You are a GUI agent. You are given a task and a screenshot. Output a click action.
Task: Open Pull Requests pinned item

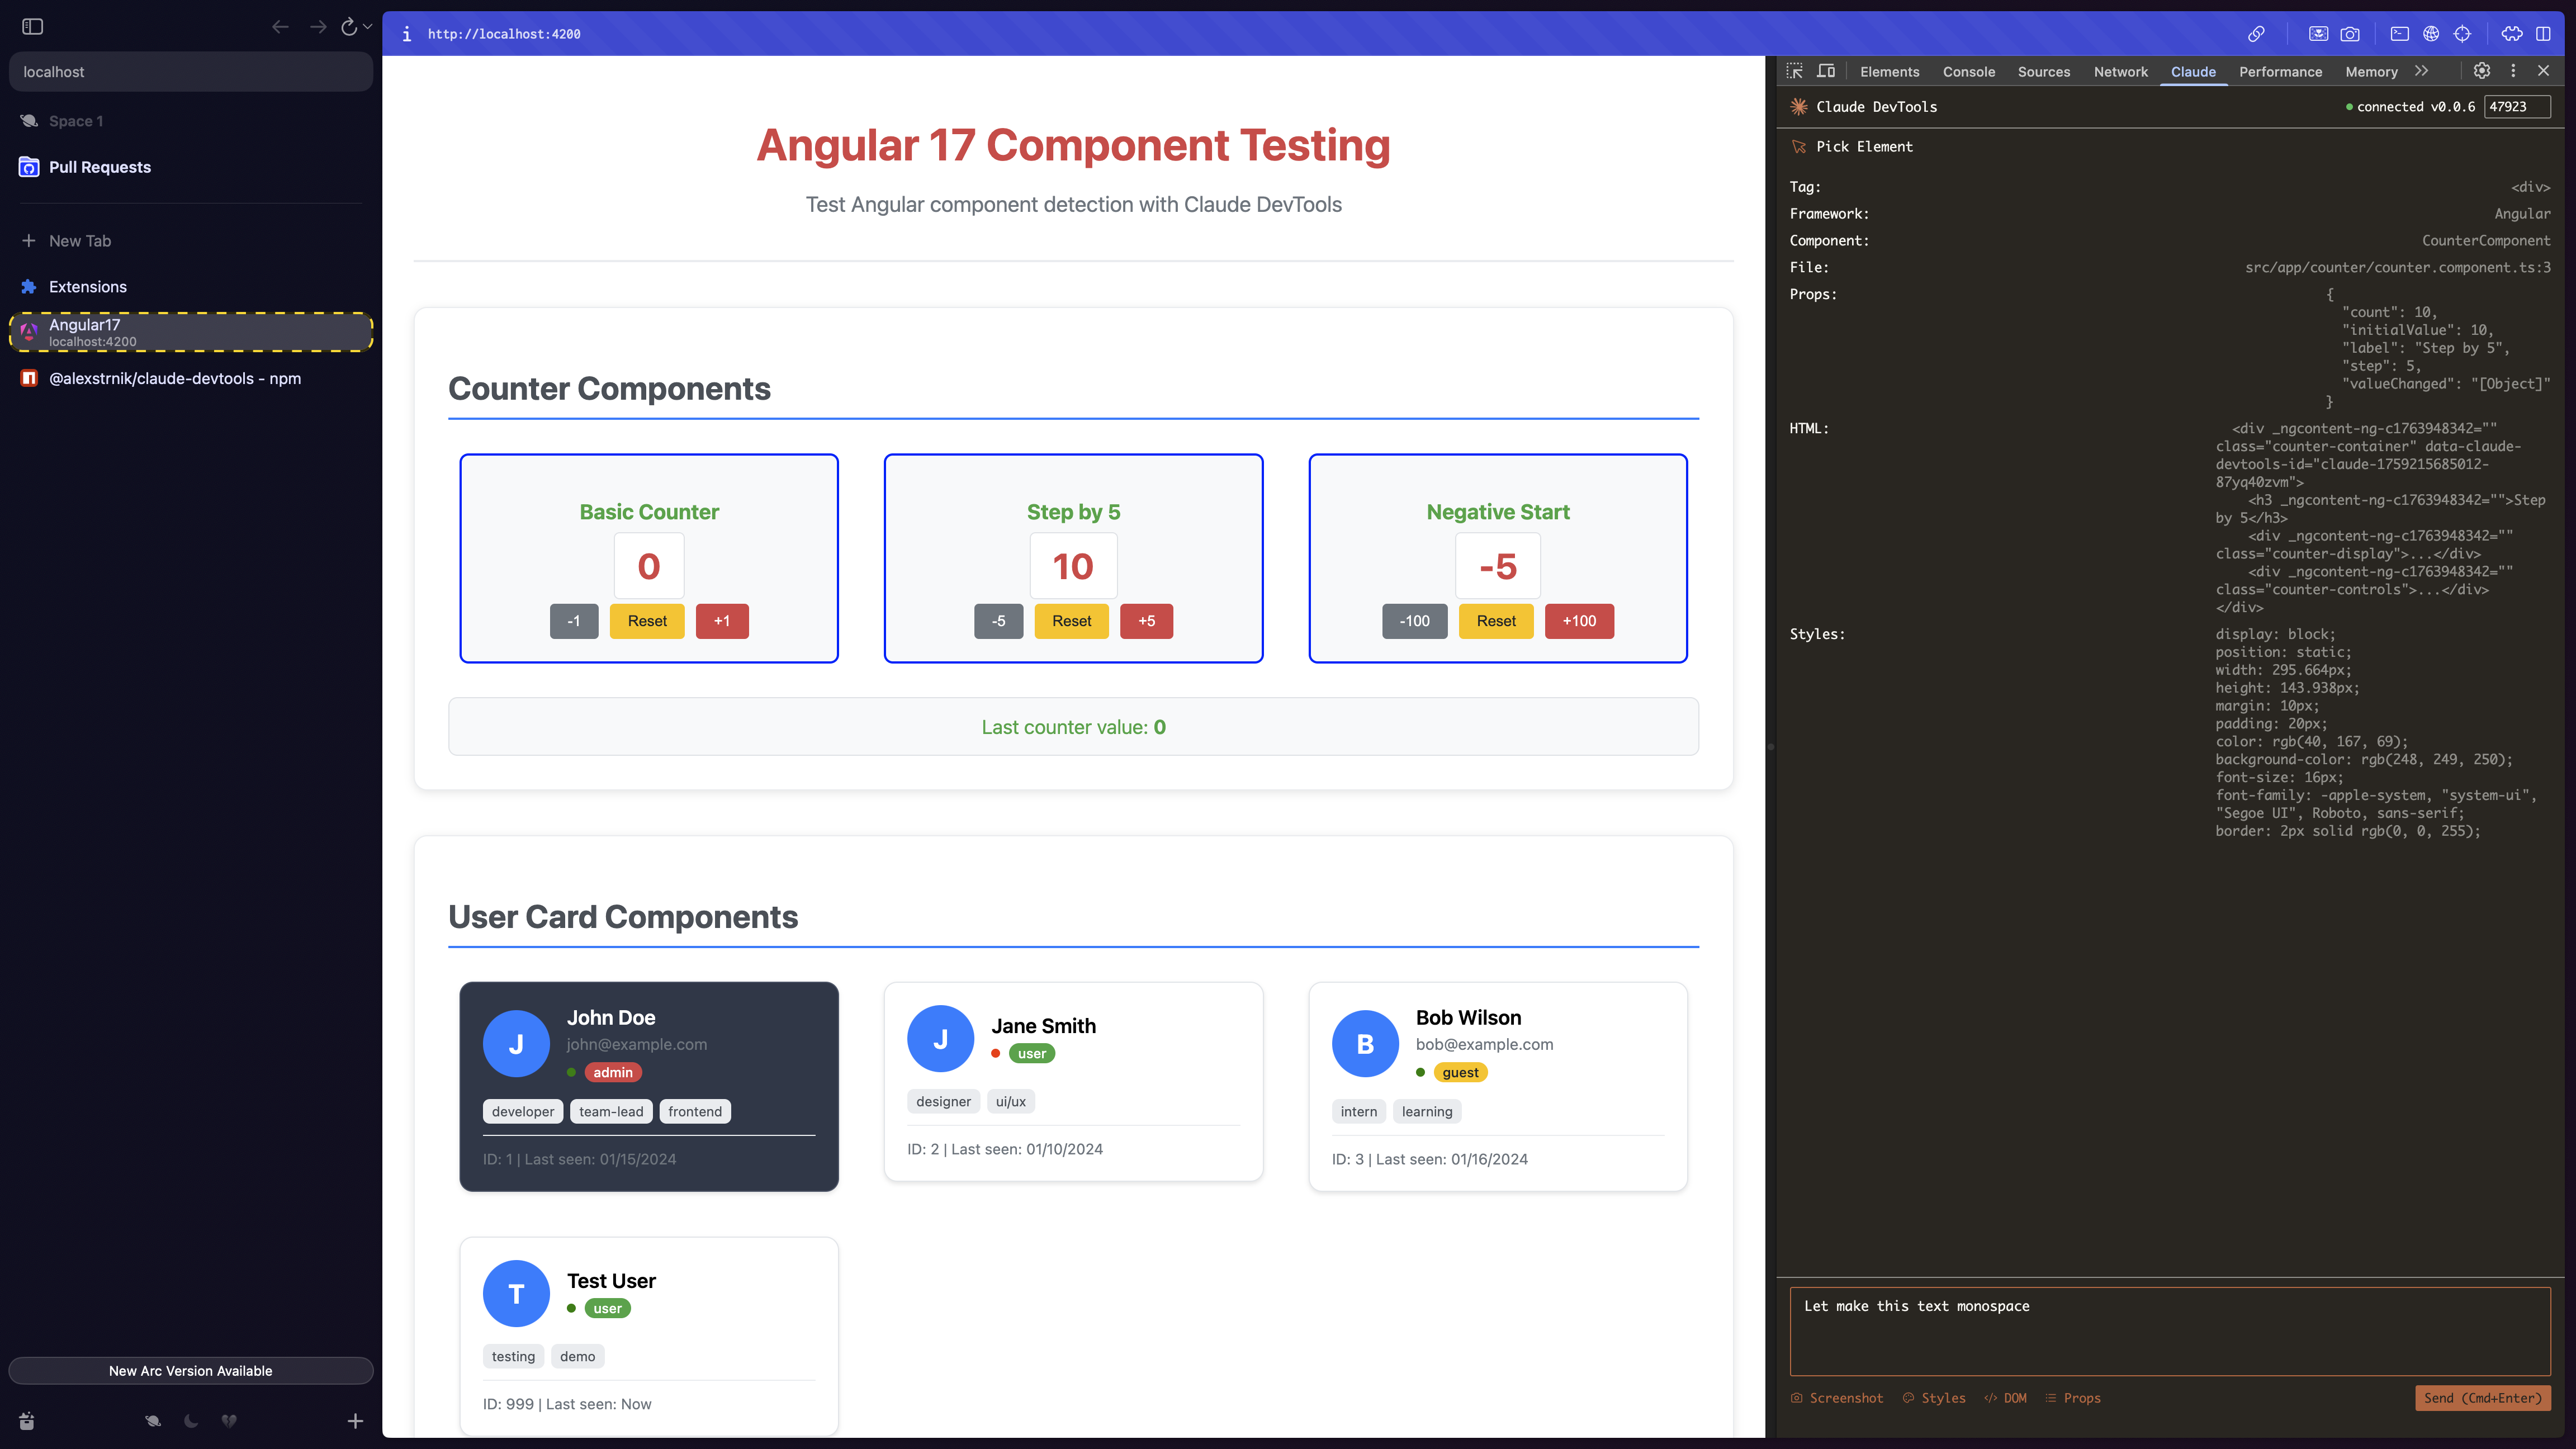[191, 167]
